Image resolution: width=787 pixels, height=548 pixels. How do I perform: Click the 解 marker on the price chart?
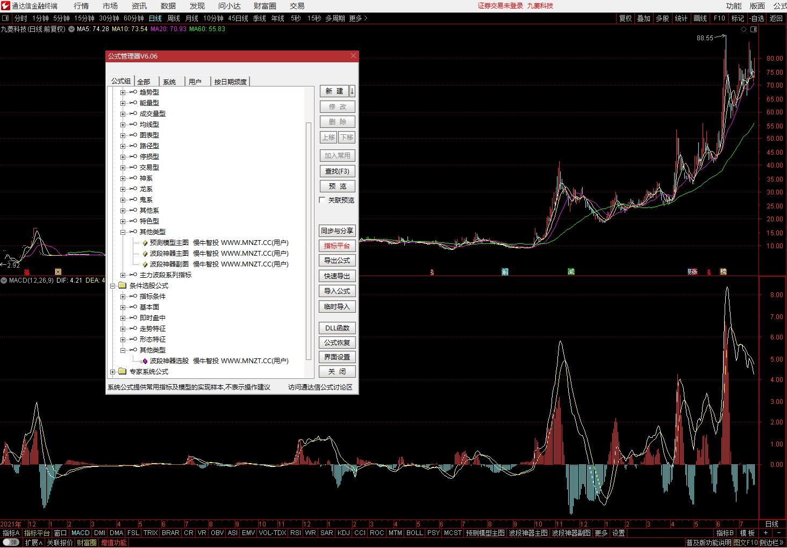pos(505,272)
